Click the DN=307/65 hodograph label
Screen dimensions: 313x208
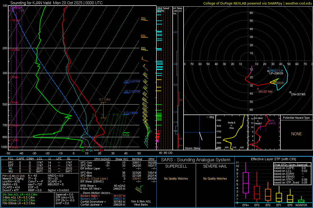click(298, 94)
